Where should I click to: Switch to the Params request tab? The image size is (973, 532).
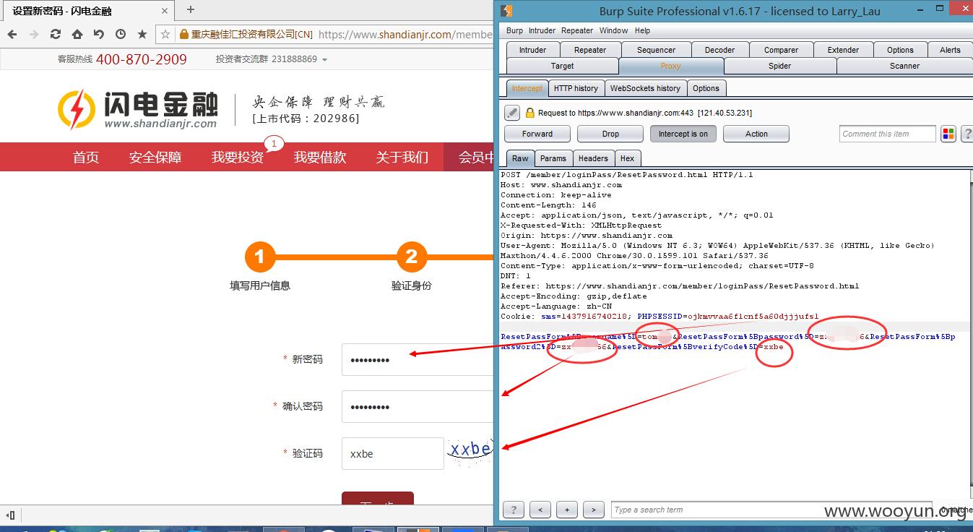point(553,158)
